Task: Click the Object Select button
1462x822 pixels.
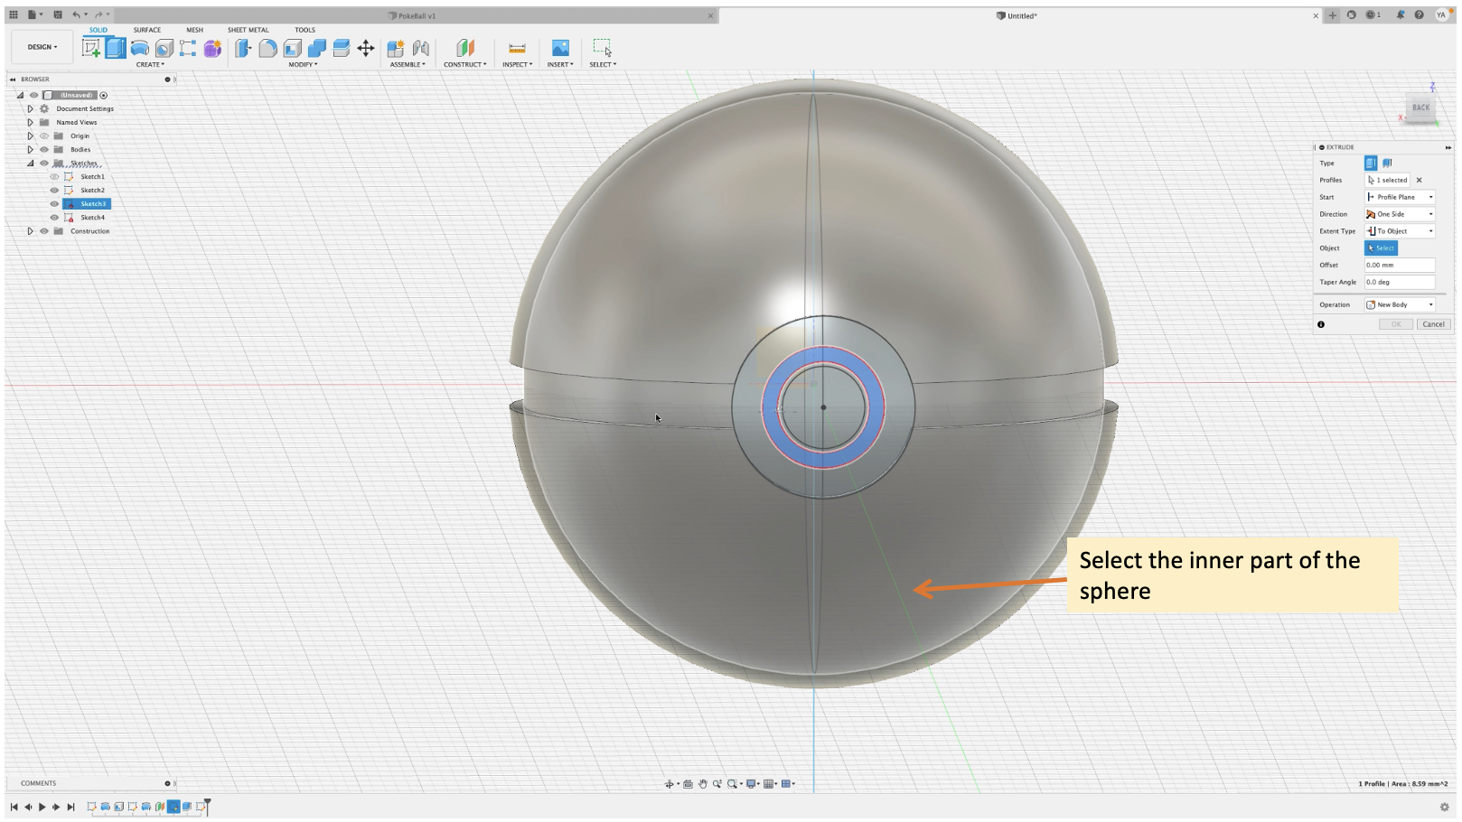Action: [x=1381, y=248]
